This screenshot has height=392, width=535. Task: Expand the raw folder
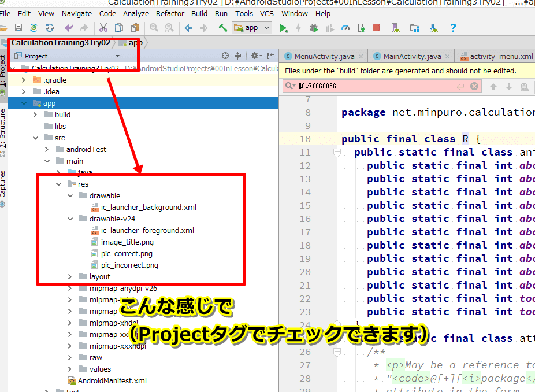70,357
